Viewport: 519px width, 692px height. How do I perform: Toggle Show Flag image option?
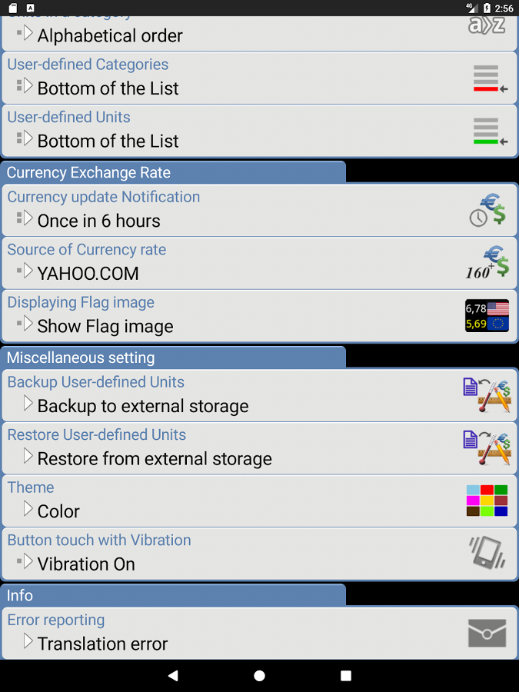pyautogui.click(x=260, y=316)
